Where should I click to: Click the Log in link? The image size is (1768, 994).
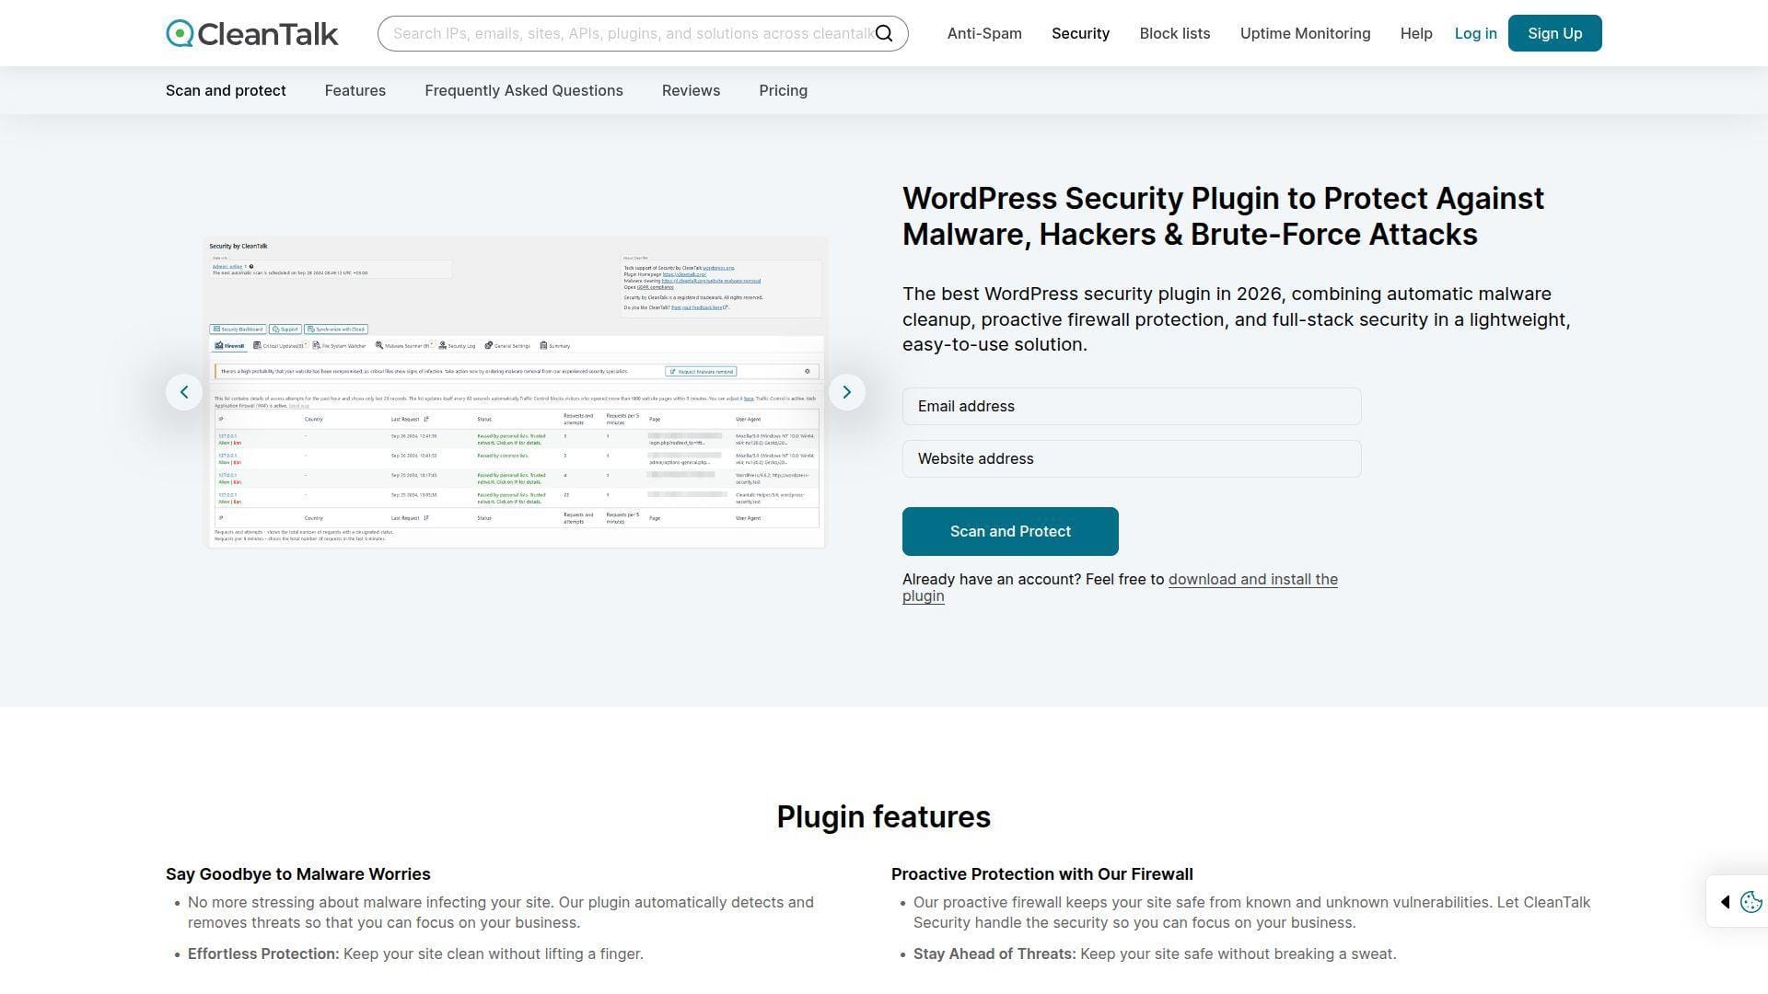[x=1475, y=33]
